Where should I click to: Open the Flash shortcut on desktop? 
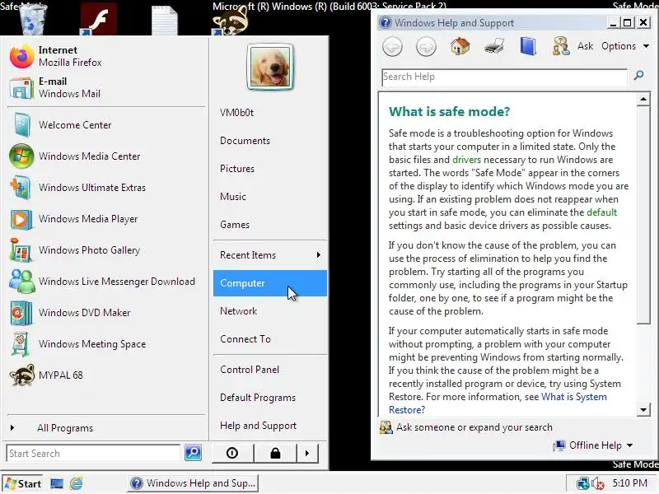click(x=98, y=19)
